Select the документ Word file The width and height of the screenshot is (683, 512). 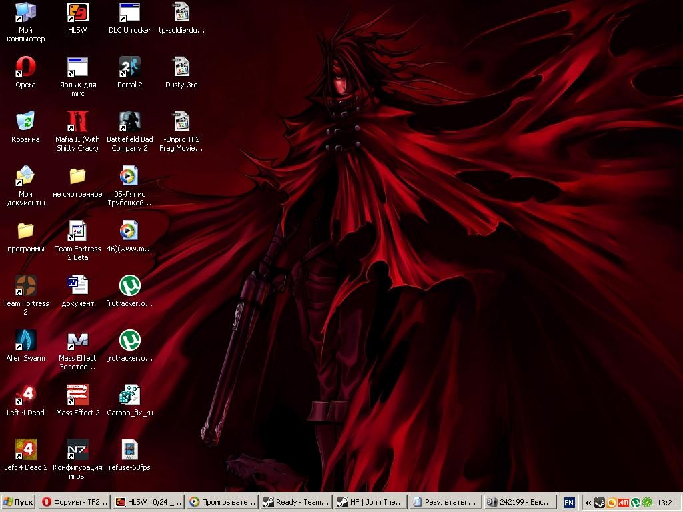coord(77,291)
